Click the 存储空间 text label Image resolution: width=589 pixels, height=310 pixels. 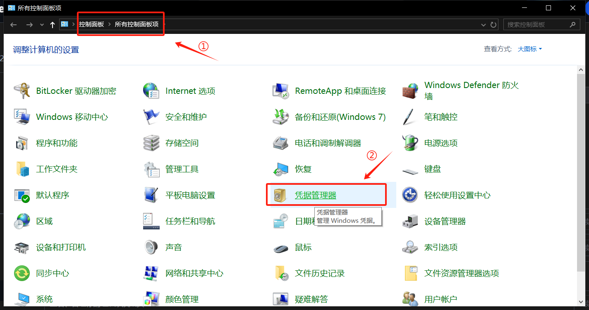182,143
